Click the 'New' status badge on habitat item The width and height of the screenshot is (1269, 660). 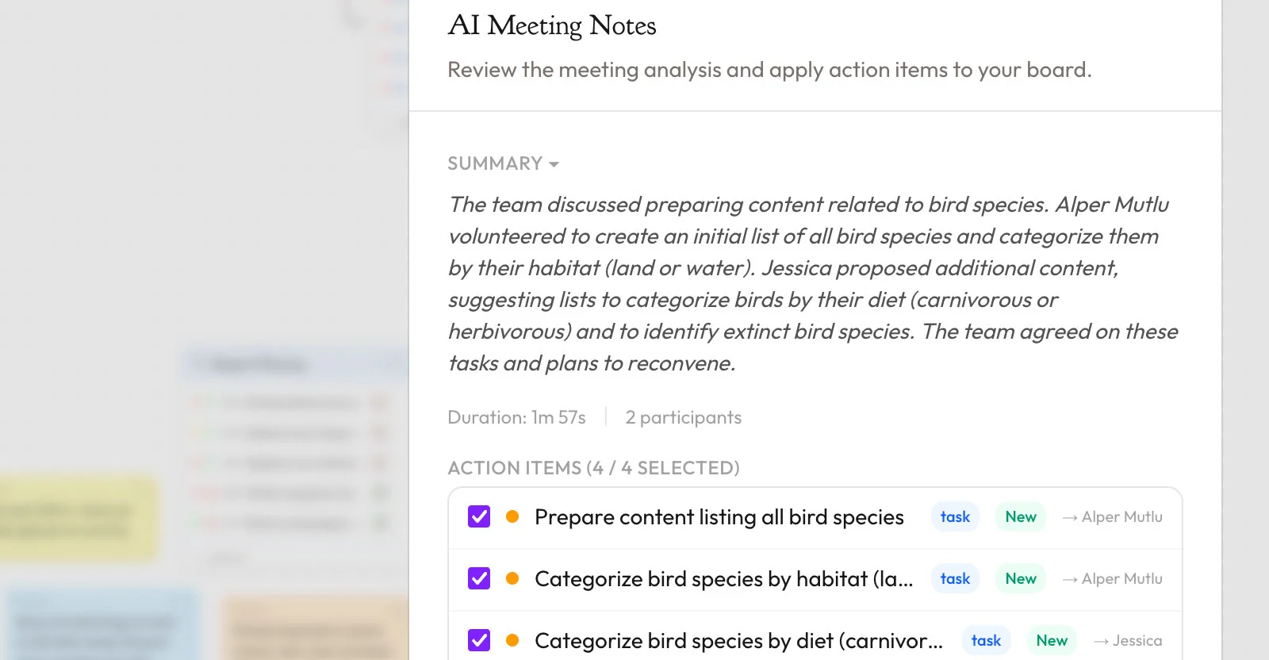(1021, 579)
